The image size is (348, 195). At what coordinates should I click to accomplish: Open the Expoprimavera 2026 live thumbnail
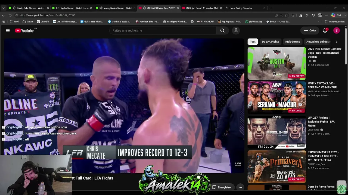277,167
